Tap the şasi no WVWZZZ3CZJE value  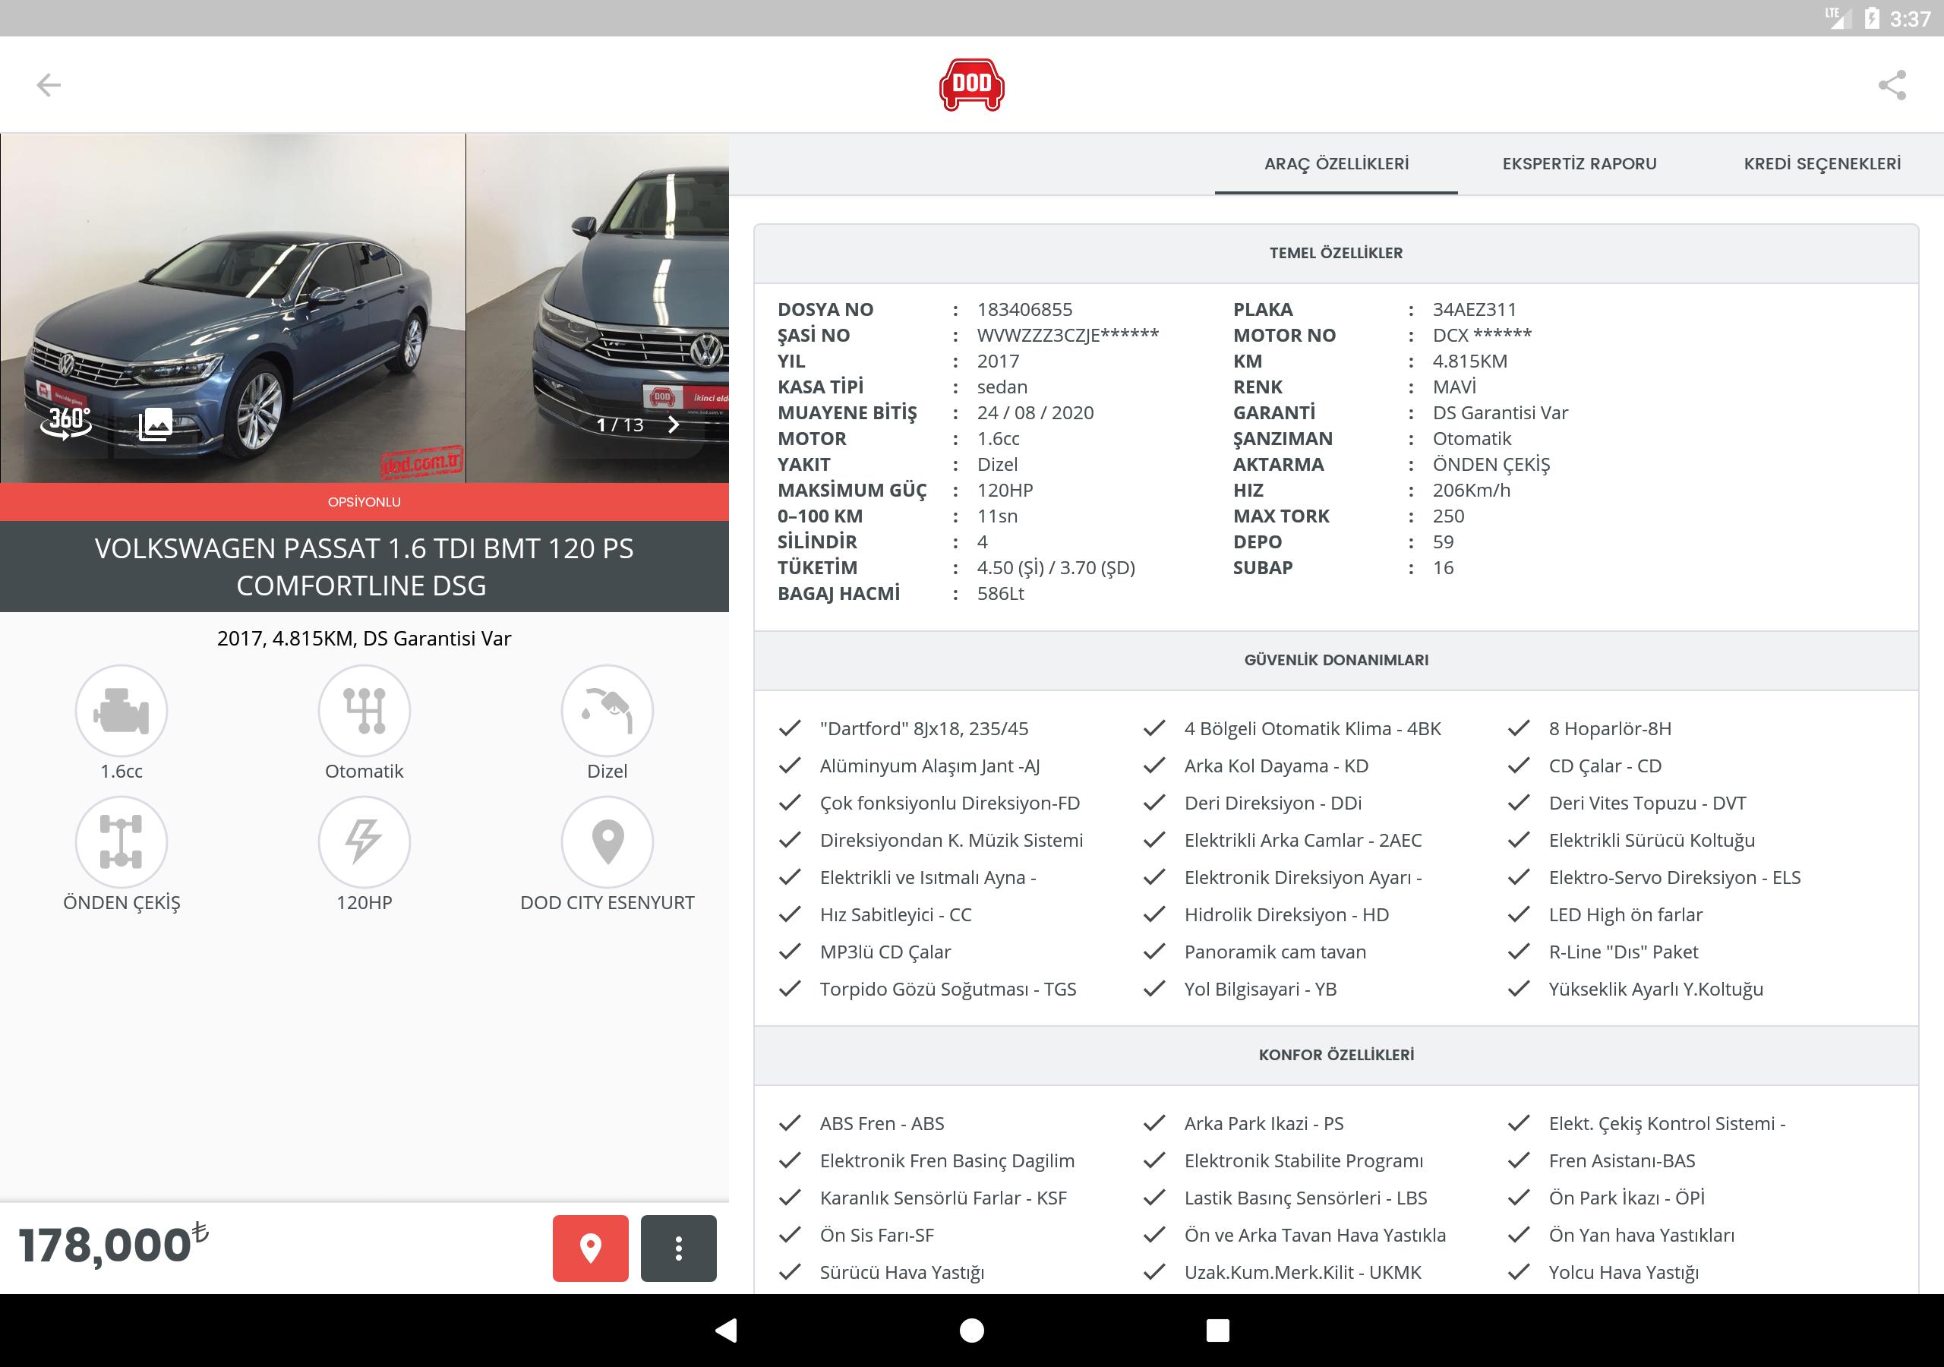coord(1068,336)
